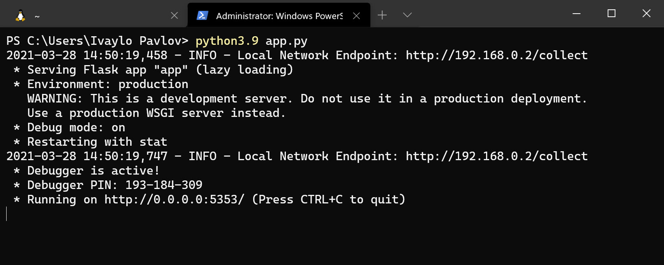This screenshot has width=664, height=265.
Task: Open a new tab with the plus button
Action: (x=382, y=15)
